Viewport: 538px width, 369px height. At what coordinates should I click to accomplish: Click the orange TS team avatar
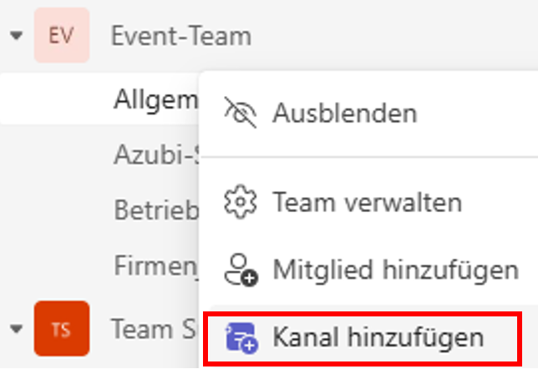(x=62, y=329)
